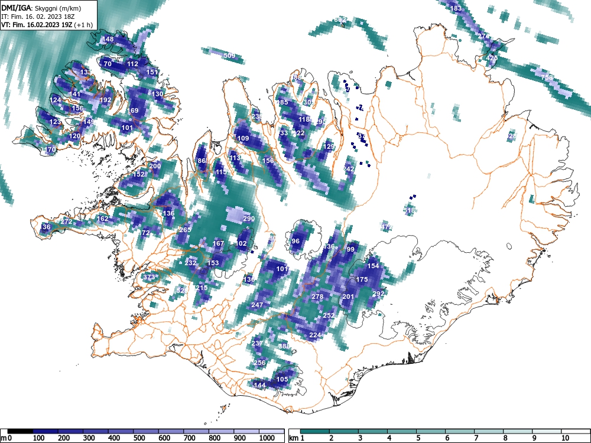Viewport: 591px width, 443px height.
Task: Click the visibility value 175 on the map
Action: tap(362, 279)
